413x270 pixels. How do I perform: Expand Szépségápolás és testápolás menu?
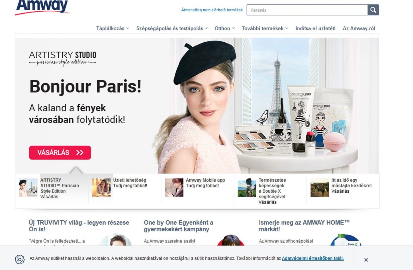click(x=172, y=28)
